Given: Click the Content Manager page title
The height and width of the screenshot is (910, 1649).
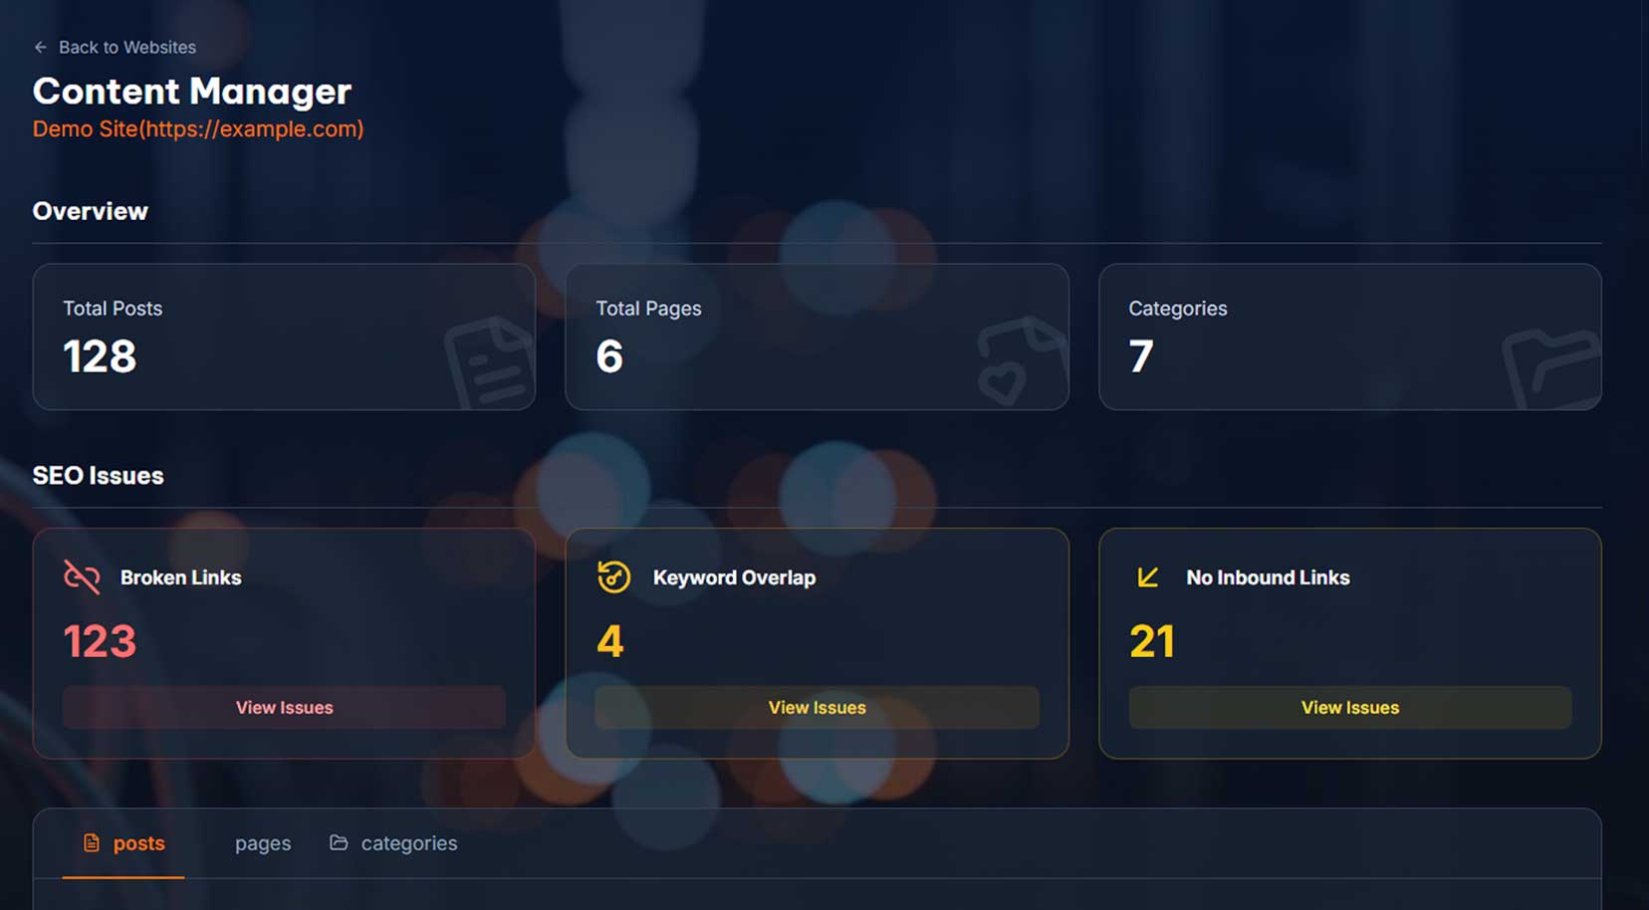Looking at the screenshot, I should [x=191, y=92].
